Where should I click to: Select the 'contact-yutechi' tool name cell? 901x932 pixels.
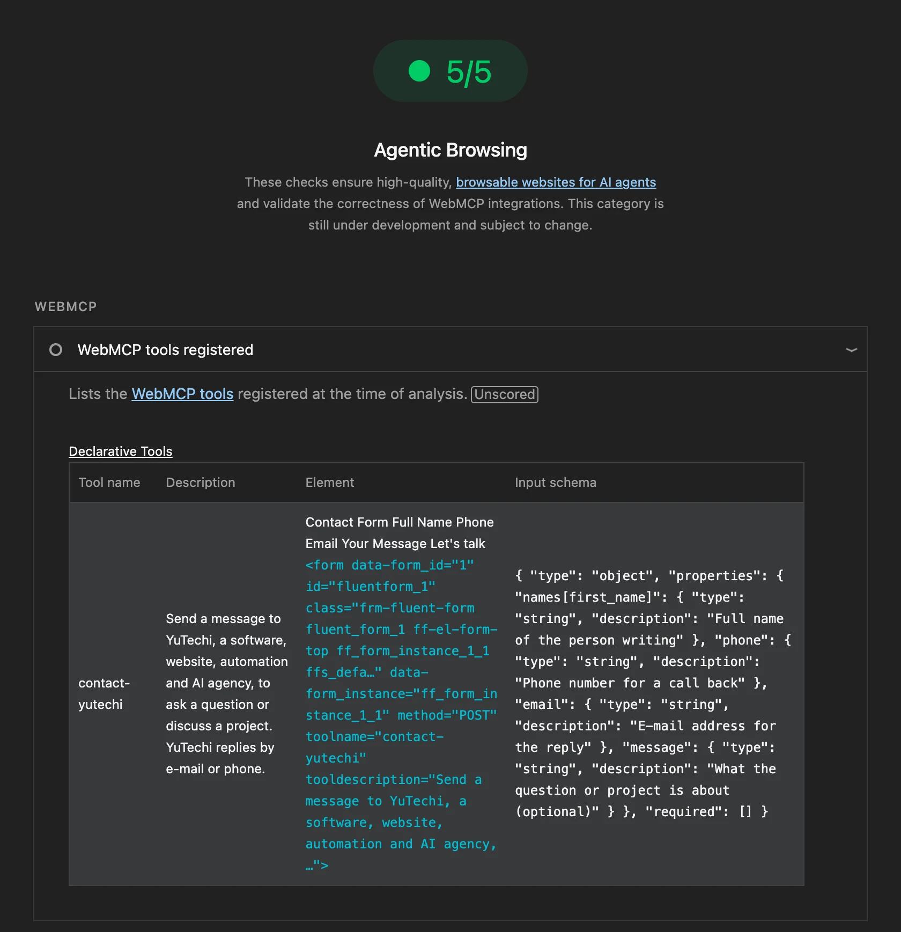tap(104, 693)
